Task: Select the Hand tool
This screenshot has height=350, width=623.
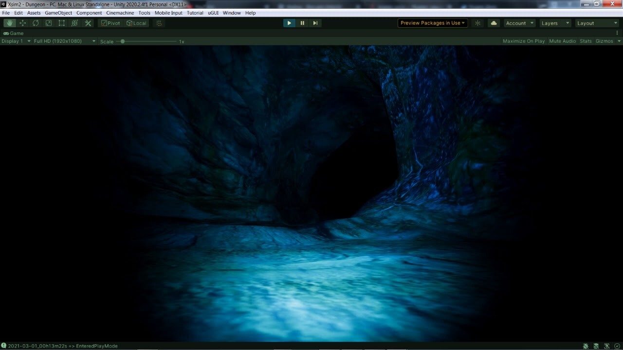Action: tap(10, 23)
